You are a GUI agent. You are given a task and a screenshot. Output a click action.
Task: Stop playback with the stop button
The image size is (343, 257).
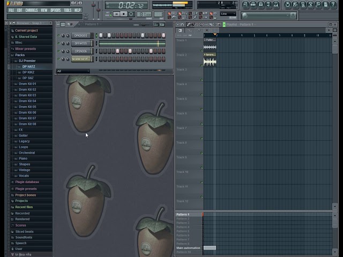[x=124, y=14]
